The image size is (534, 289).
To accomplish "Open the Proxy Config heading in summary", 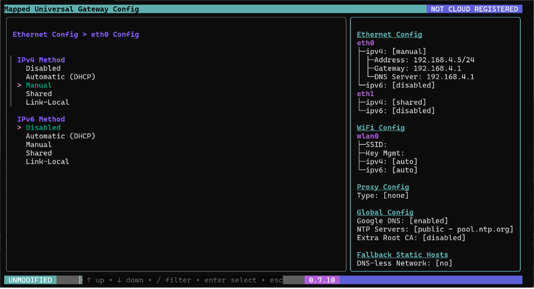I will (383, 187).
